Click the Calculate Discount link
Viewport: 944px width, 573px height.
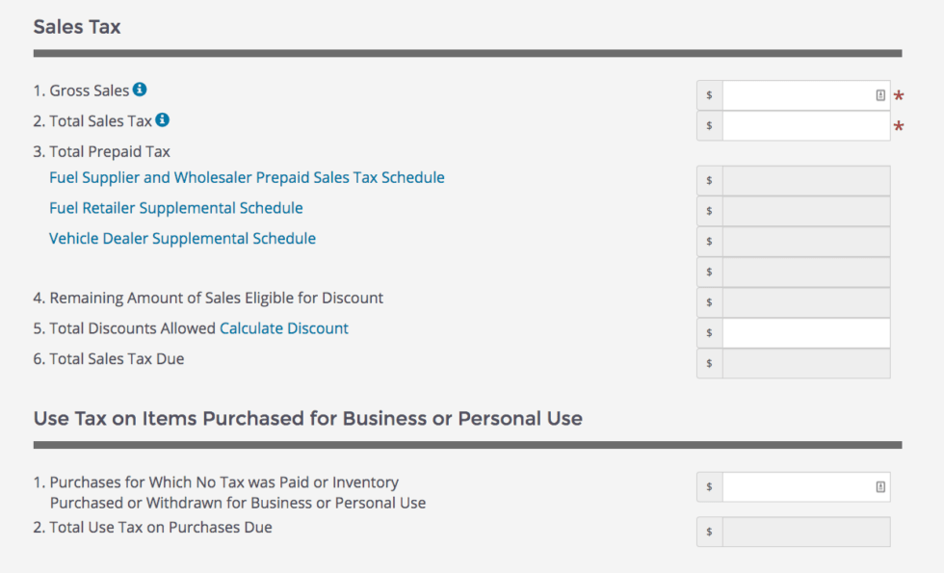point(284,327)
